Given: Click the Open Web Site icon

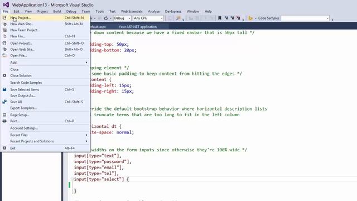Looking at the screenshot, I should click(4, 49).
